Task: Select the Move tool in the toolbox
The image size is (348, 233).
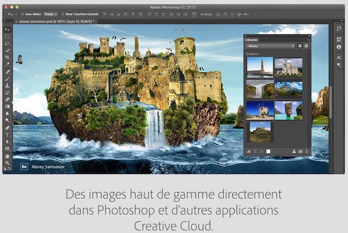Action: tap(7, 30)
